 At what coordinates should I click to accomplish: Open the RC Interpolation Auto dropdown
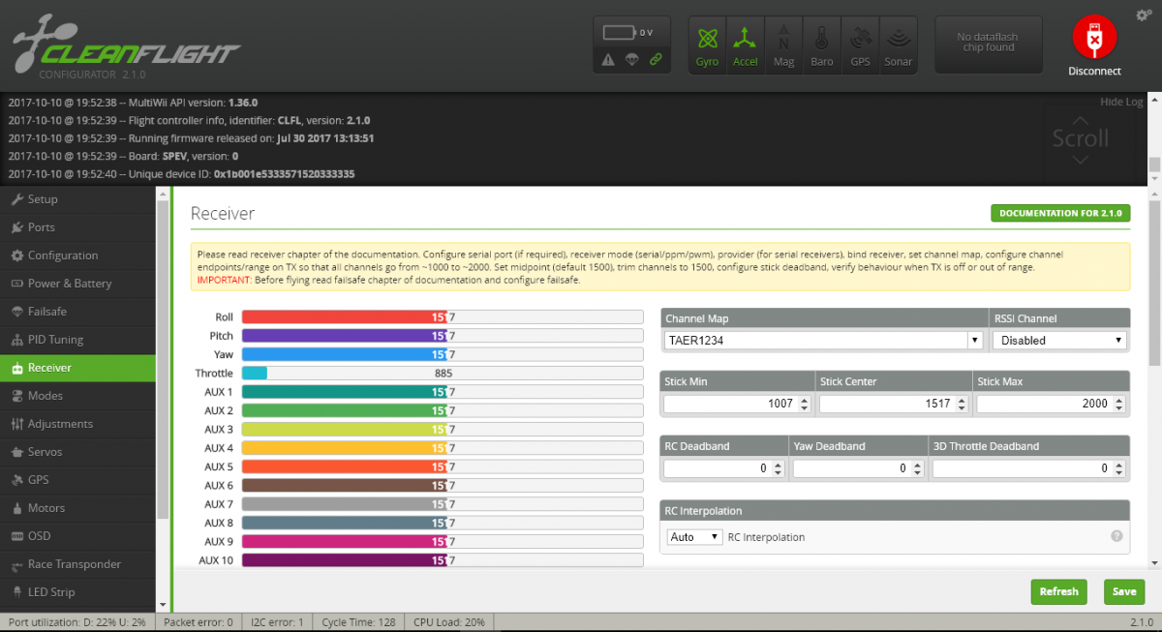(x=695, y=537)
